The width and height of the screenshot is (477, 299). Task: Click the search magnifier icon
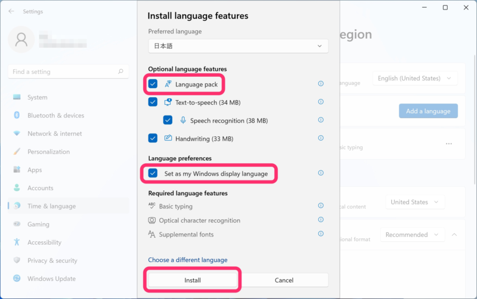pyautogui.click(x=121, y=71)
